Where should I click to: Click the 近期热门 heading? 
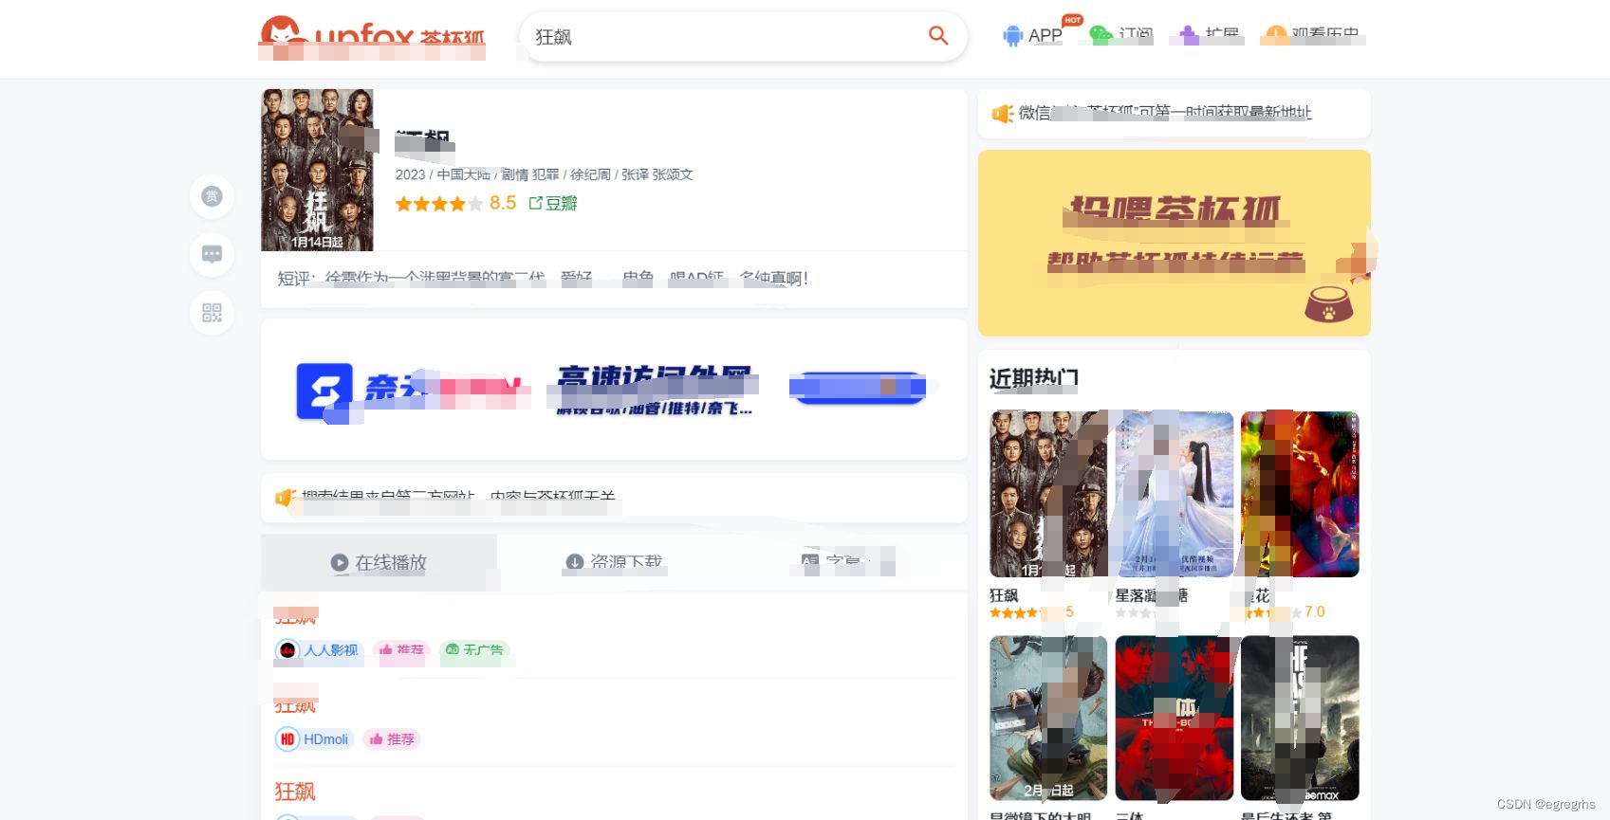click(x=1033, y=378)
